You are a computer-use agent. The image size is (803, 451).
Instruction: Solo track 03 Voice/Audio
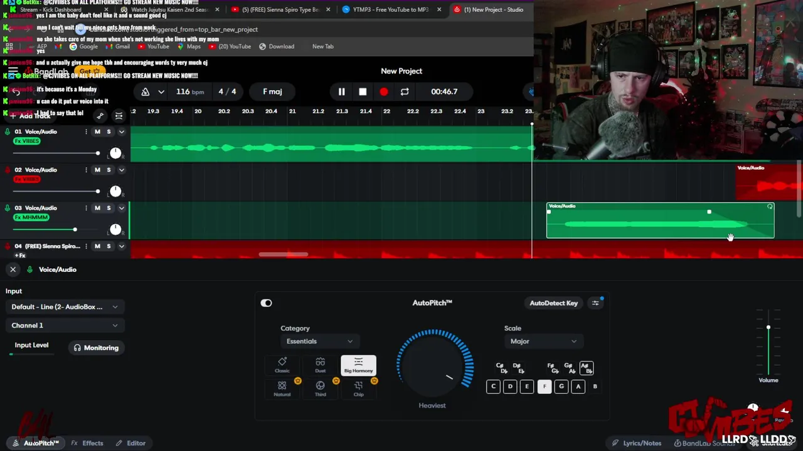pyautogui.click(x=109, y=208)
